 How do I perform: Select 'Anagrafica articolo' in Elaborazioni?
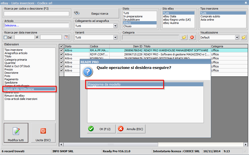(30, 53)
